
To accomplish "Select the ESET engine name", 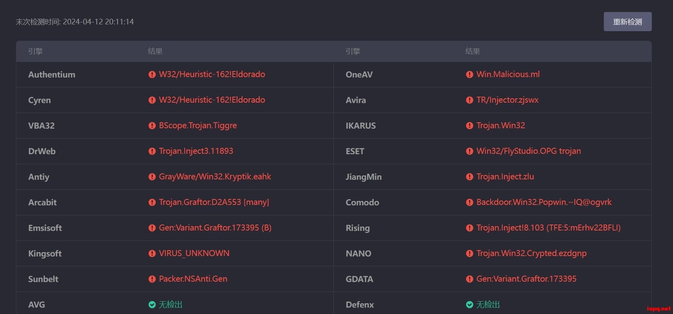I will 355,151.
